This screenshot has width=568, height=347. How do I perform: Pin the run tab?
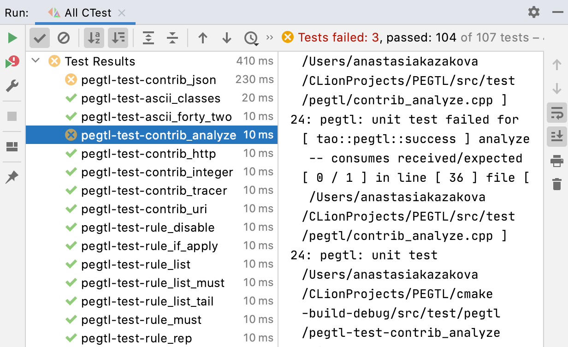pos(12,177)
